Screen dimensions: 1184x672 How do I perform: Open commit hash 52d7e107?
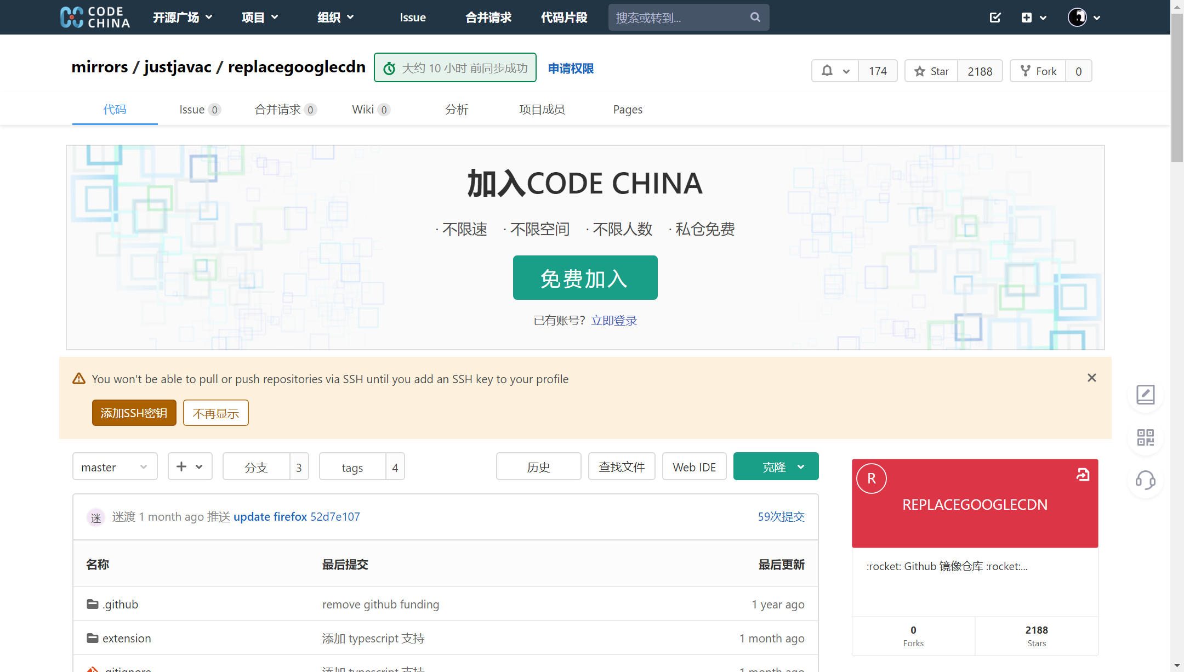335,516
